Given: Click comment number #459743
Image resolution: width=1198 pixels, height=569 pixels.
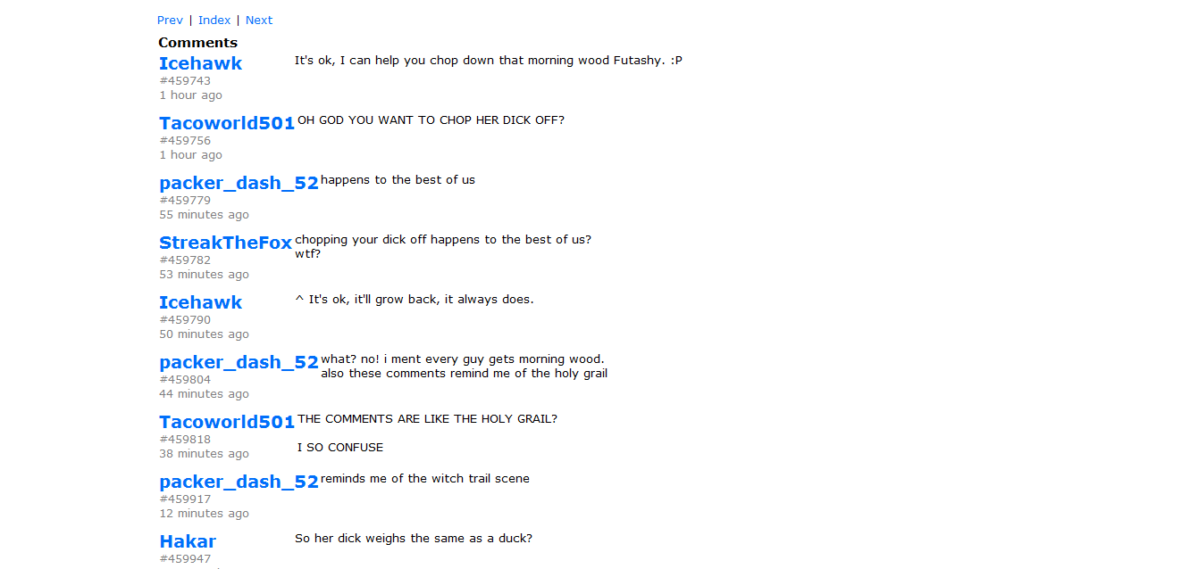Looking at the screenshot, I should [x=185, y=81].
